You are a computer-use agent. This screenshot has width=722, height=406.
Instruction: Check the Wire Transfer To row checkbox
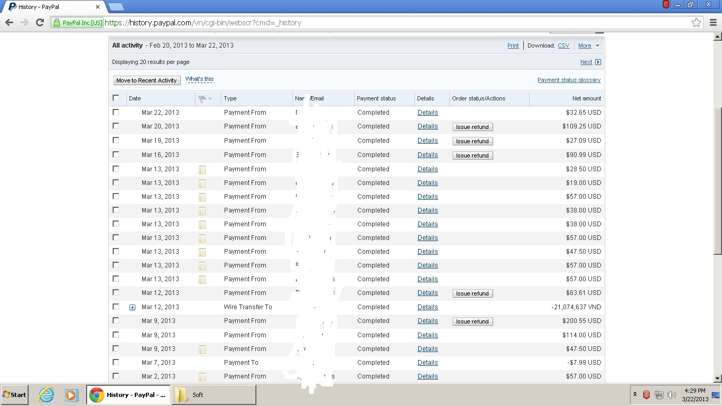click(116, 307)
